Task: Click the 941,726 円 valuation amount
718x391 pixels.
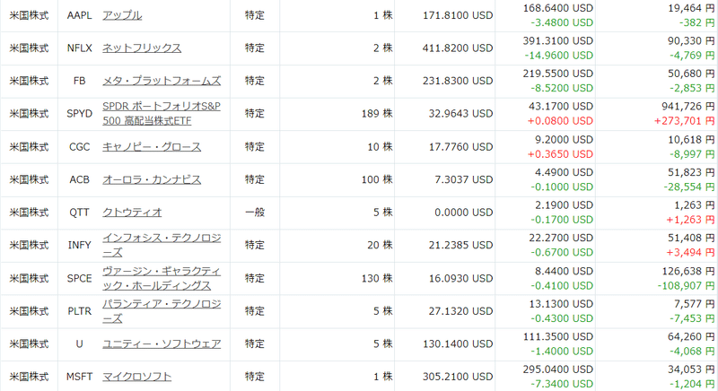Action: pyautogui.click(x=687, y=106)
